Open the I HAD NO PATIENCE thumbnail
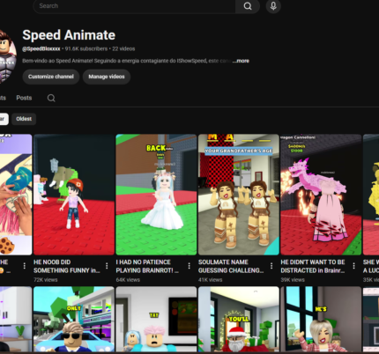379x354 pixels. [156, 195]
